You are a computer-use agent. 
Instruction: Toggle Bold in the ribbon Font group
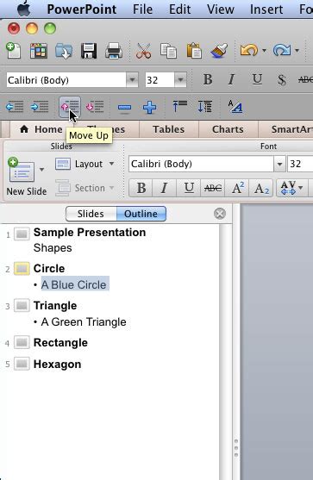tap(141, 188)
